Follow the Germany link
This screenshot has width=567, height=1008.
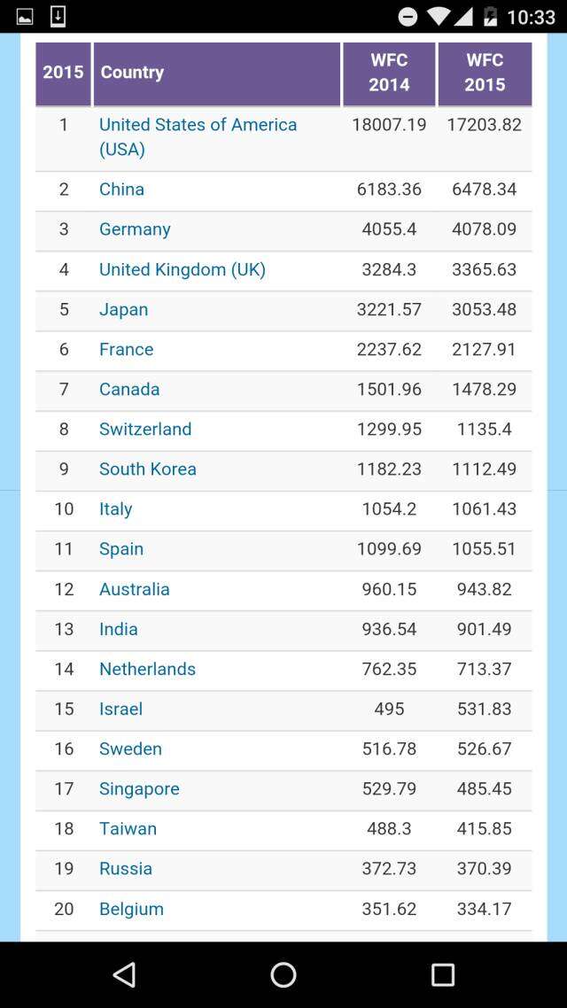point(135,229)
